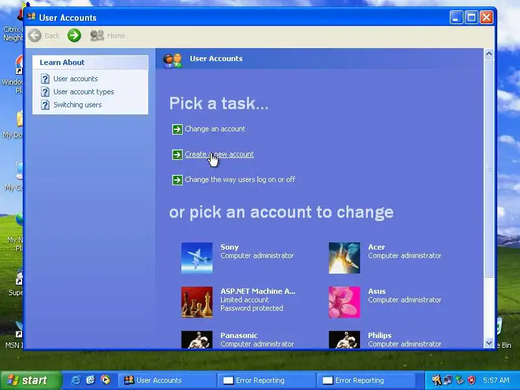Click User Accounts taskbar button
Viewport: 520px width, 390px height.
point(168,380)
